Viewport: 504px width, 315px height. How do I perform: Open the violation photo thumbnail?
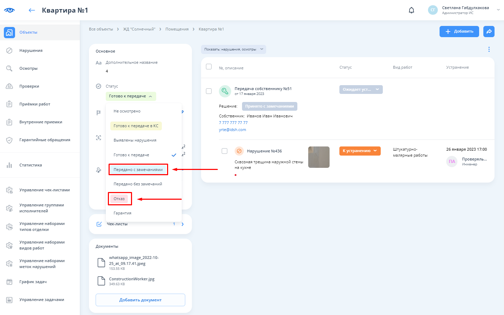click(319, 157)
